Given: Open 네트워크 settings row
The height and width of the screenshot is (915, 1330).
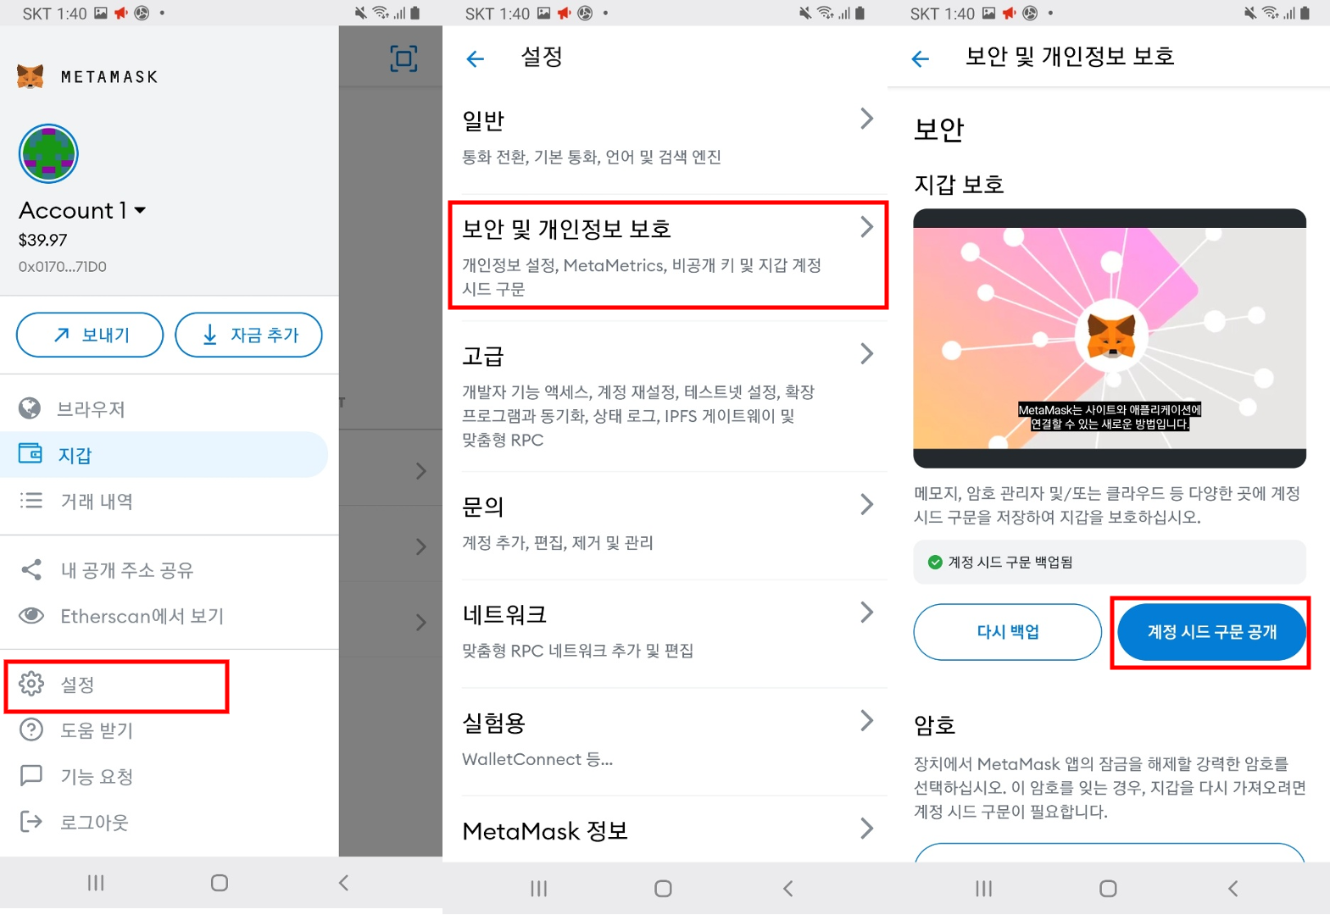Looking at the screenshot, I should [x=668, y=634].
